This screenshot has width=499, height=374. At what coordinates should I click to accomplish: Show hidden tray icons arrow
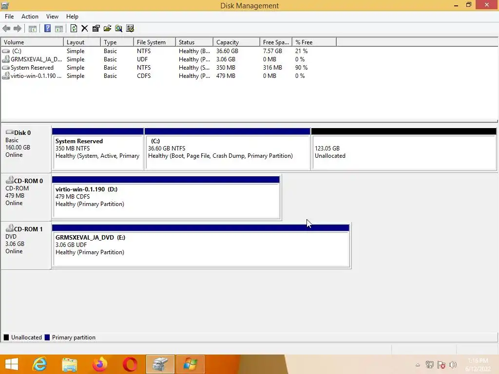(x=418, y=365)
